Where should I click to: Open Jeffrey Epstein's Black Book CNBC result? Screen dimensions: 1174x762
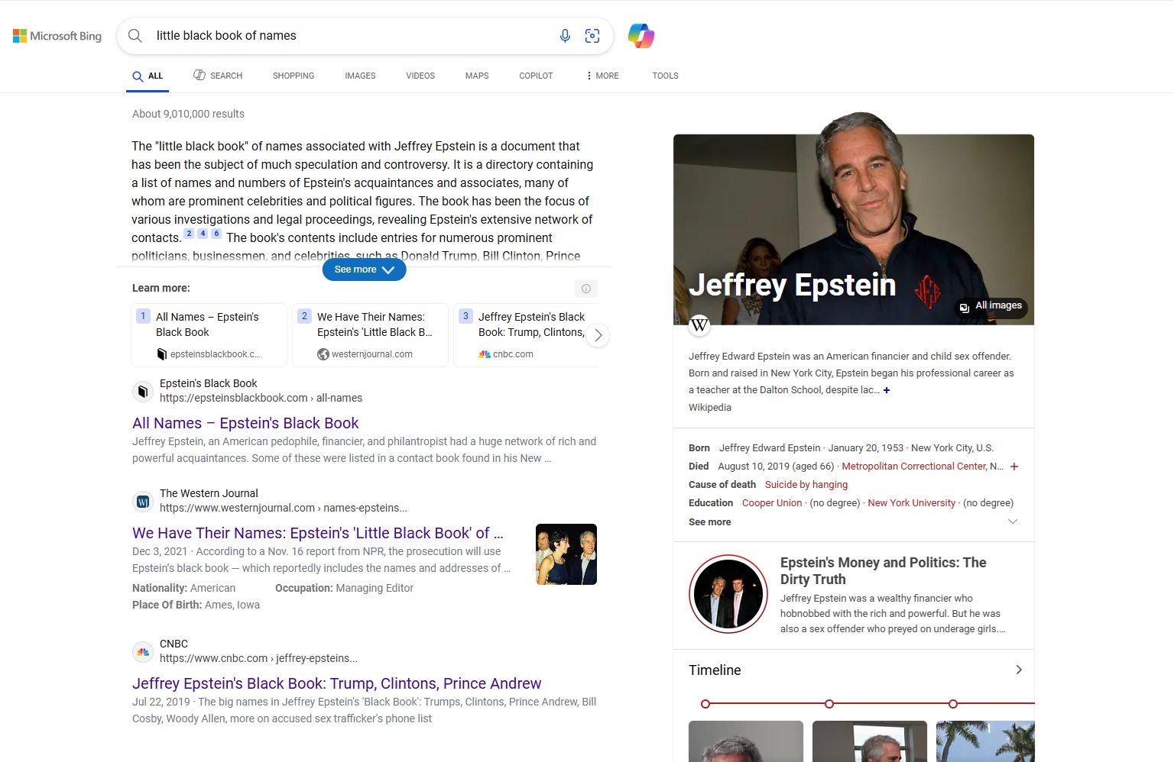(x=336, y=683)
